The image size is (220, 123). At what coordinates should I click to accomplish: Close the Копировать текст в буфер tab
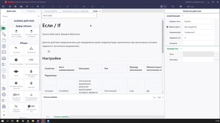coord(87,11)
